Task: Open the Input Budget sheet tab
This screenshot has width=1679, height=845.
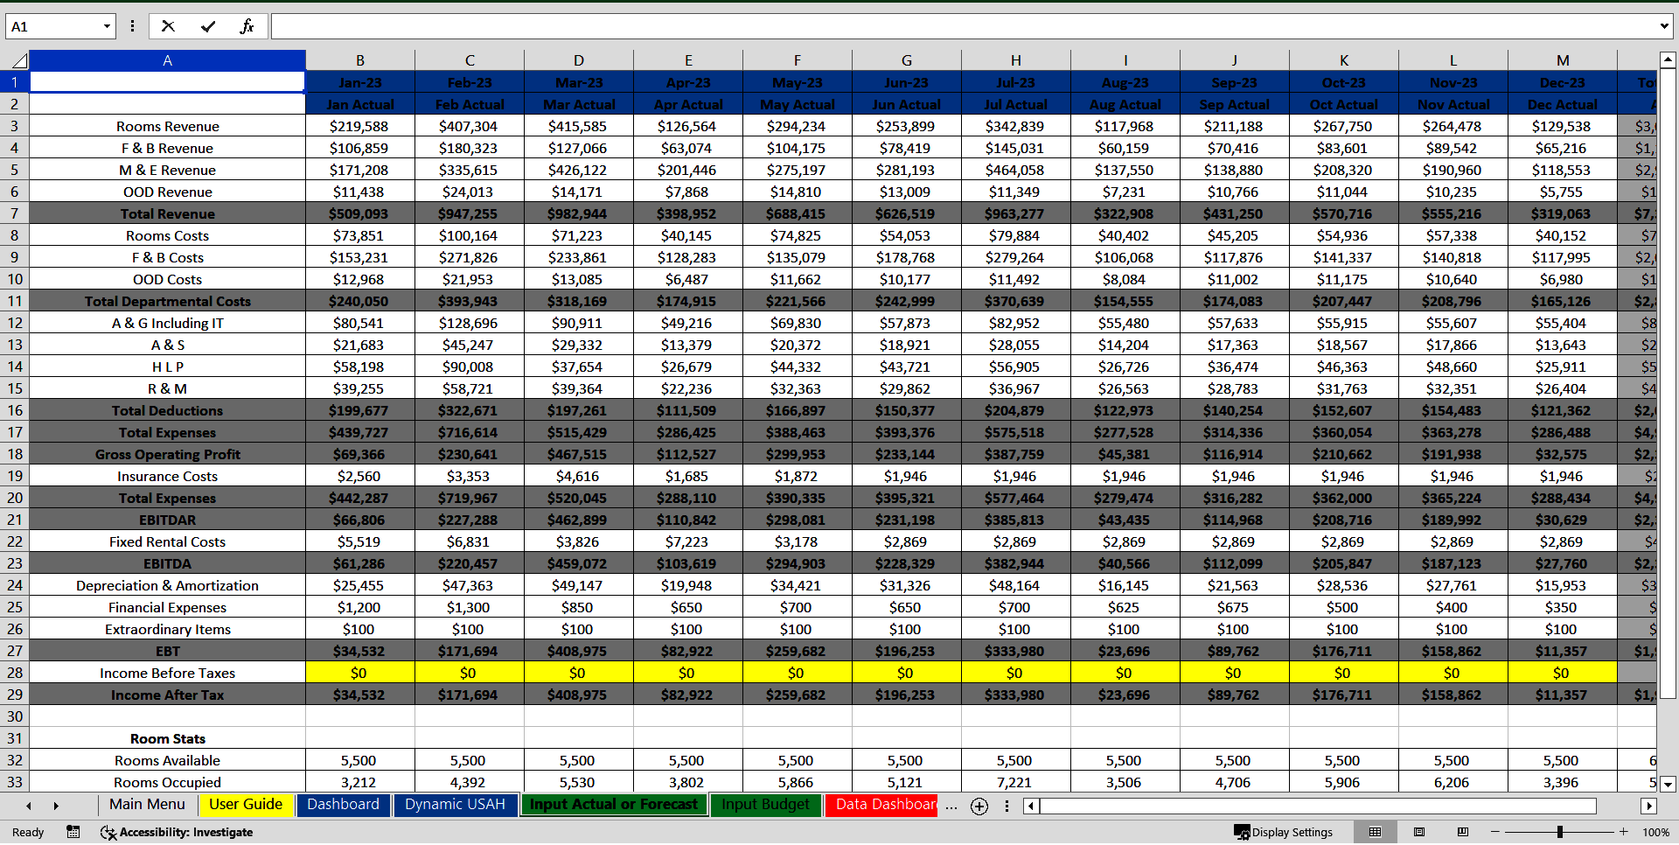Action: [766, 805]
